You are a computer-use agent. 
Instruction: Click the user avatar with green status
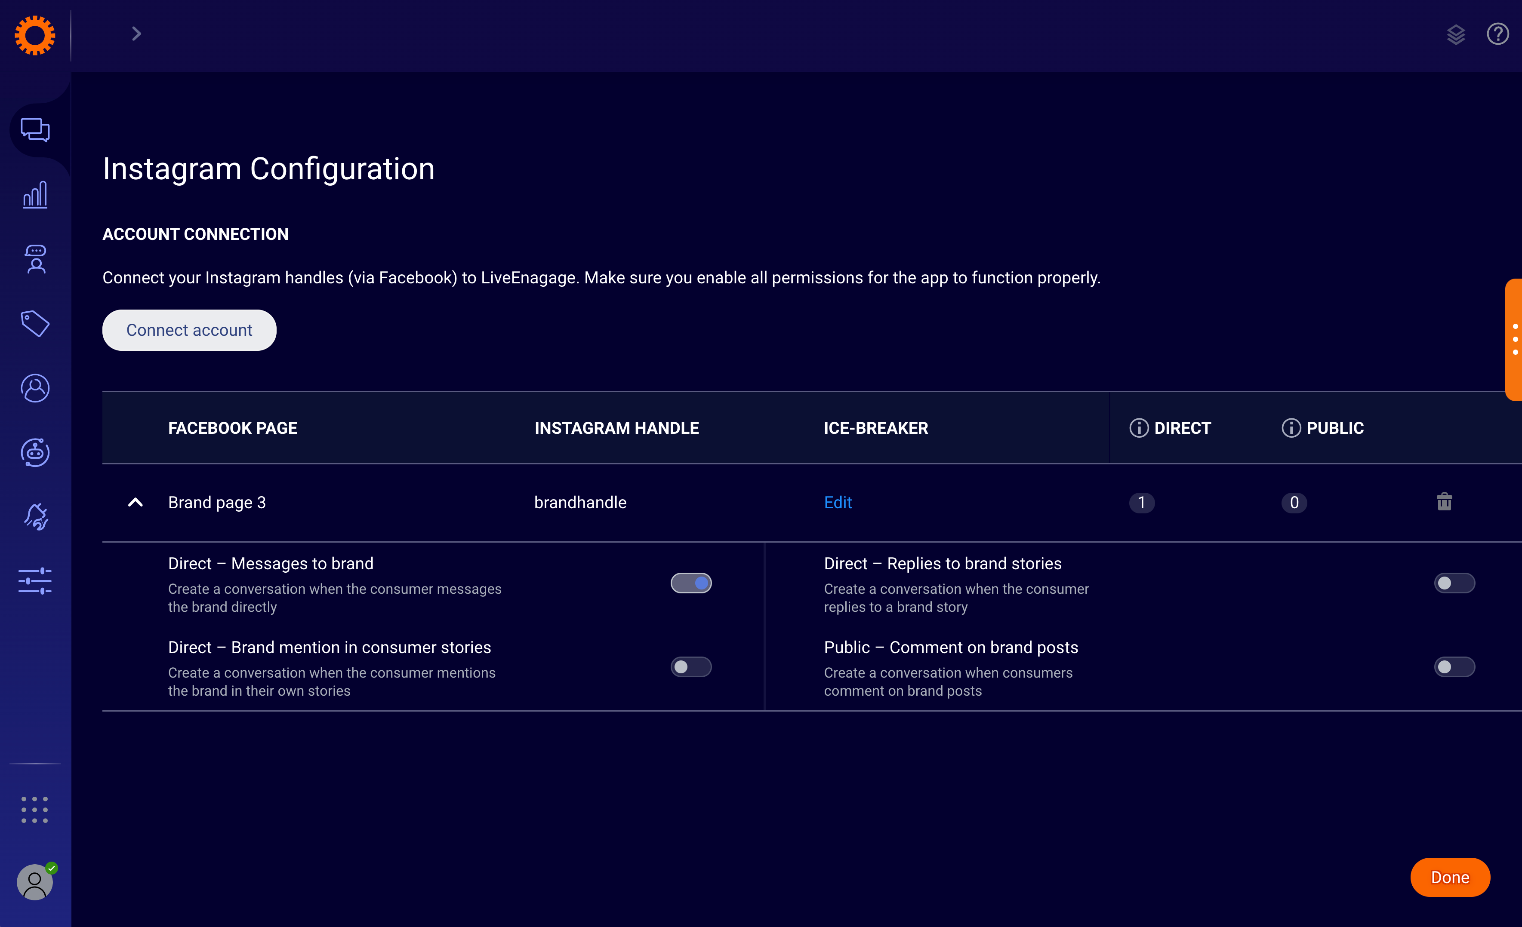point(35,881)
